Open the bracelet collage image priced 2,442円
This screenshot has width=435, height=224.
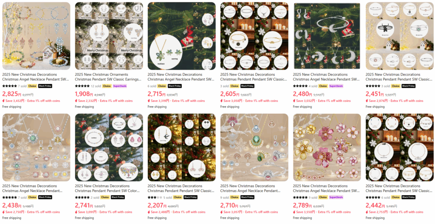400,148
